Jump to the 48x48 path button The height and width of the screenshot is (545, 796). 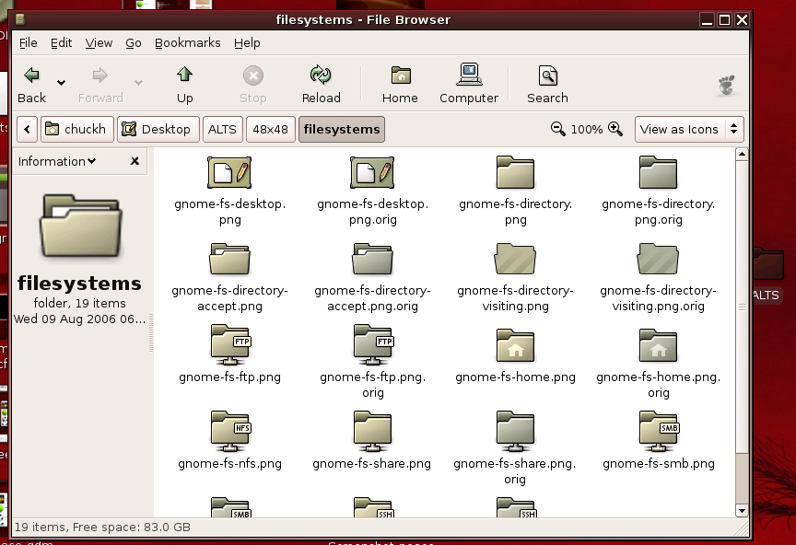(x=270, y=130)
